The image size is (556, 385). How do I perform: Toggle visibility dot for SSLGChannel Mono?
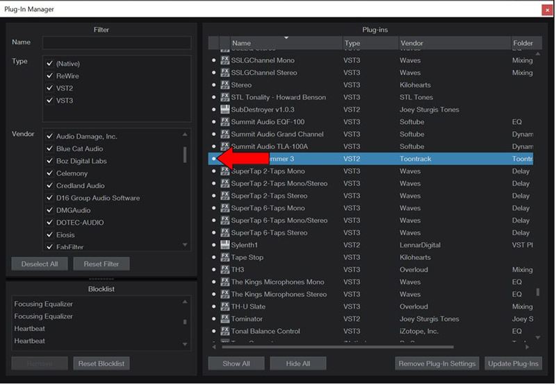click(x=213, y=60)
